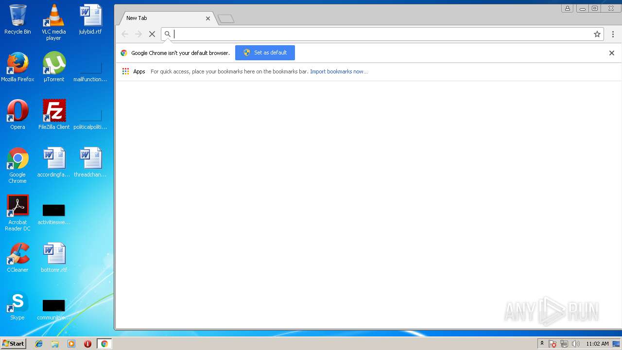The width and height of the screenshot is (622, 350).
Task: Open Opera from taskbar
Action: point(87,344)
